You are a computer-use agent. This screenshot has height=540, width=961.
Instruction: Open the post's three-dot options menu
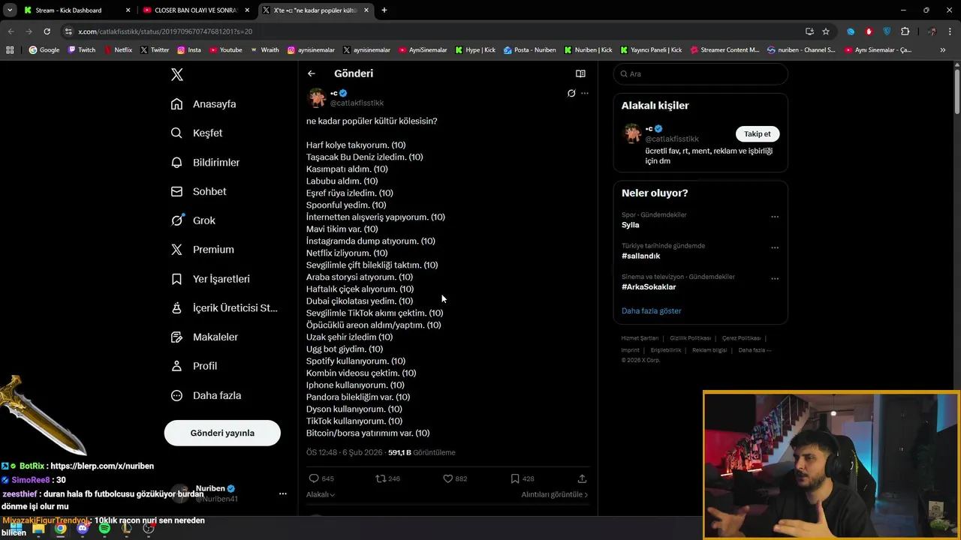585,93
